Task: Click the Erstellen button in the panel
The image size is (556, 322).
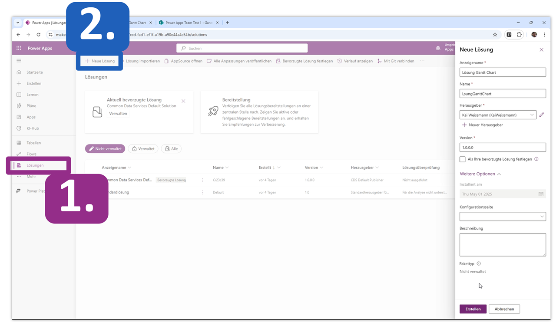Action: [x=473, y=309]
